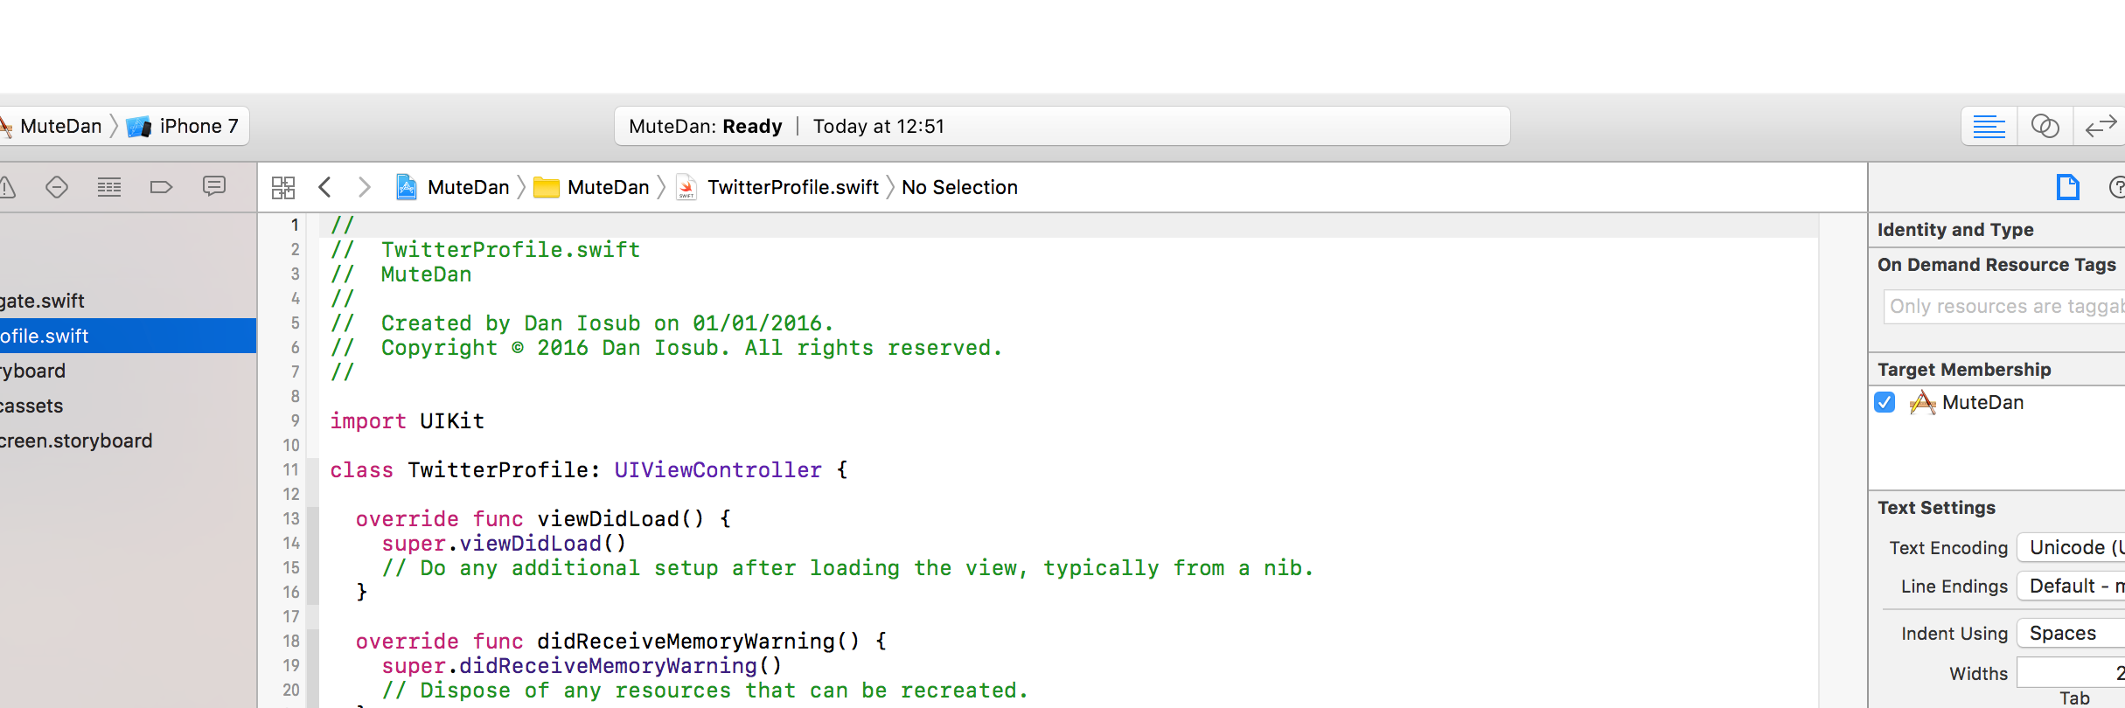Viewport: 2125px width, 708px height.
Task: Click didReceiveMemoryWarning function declaration
Action: pos(621,642)
